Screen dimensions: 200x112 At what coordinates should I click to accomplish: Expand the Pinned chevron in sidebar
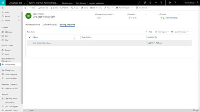pyautogui.click(x=19, y=21)
